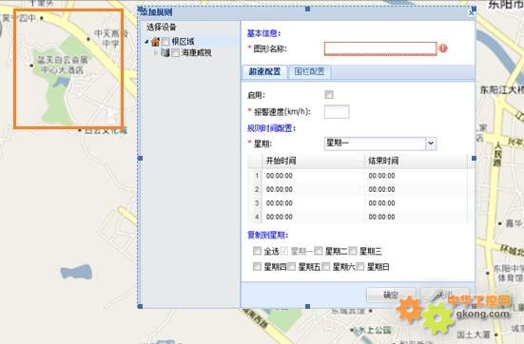Enable the 启用 checkbox

pos(329,94)
